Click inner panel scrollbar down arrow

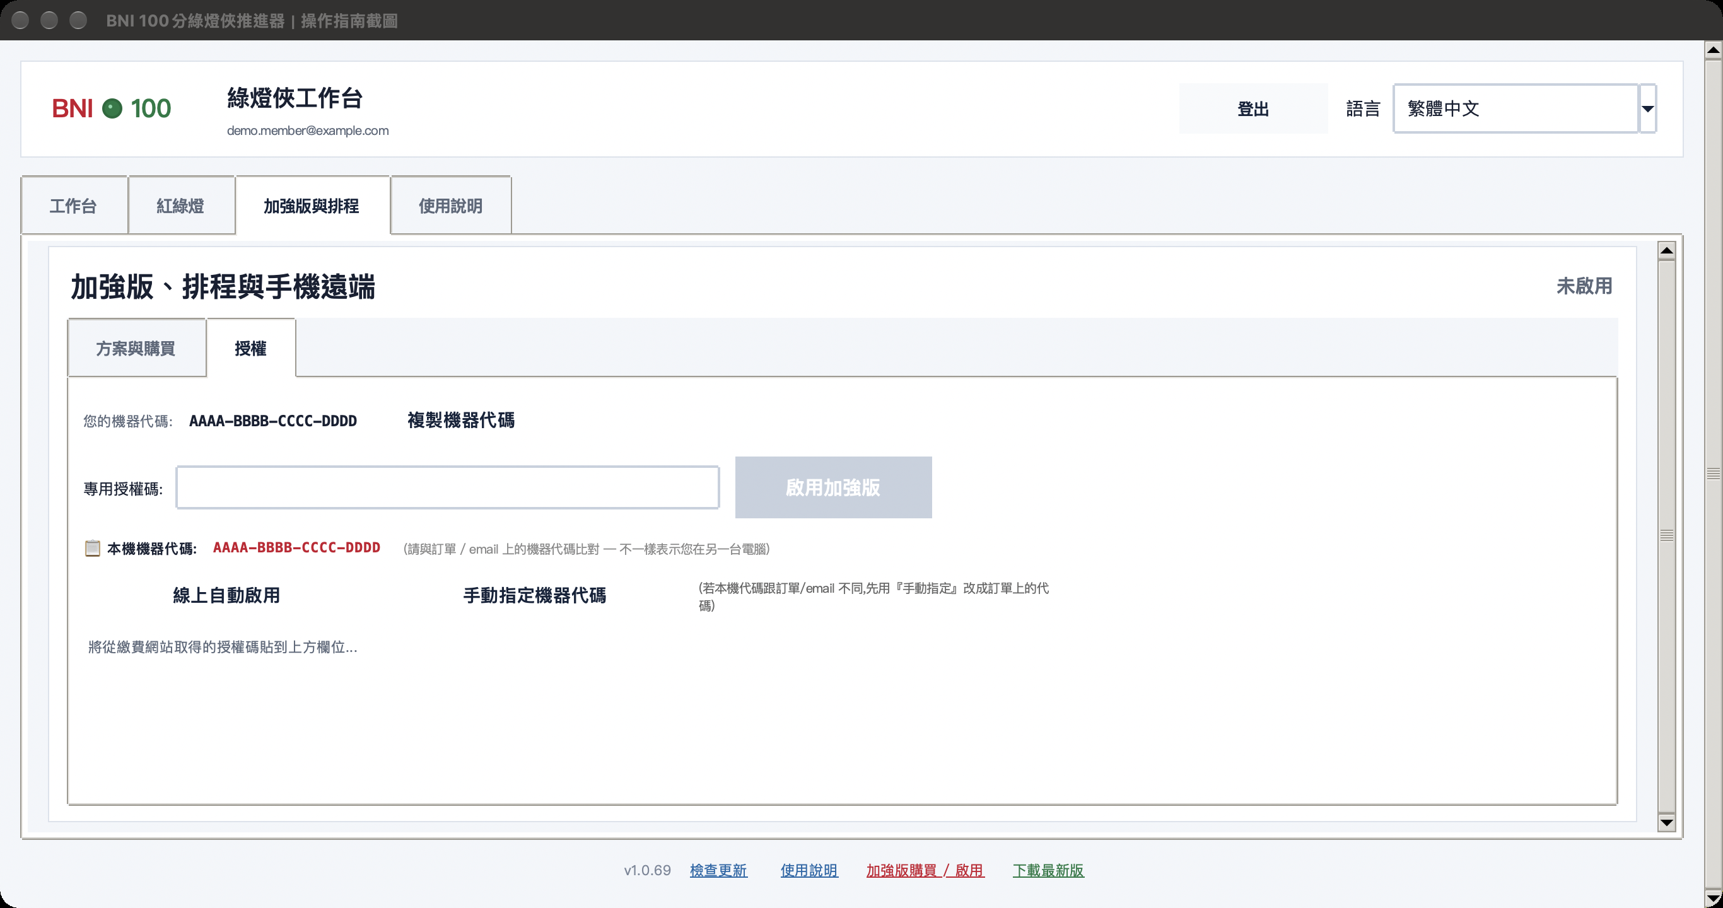pos(1667,822)
